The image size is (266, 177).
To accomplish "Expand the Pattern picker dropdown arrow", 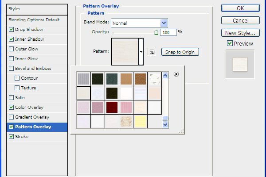I will tap(141, 52).
